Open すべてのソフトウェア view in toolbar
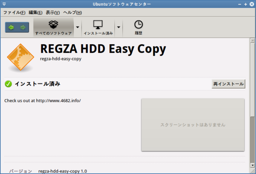 click(x=53, y=27)
